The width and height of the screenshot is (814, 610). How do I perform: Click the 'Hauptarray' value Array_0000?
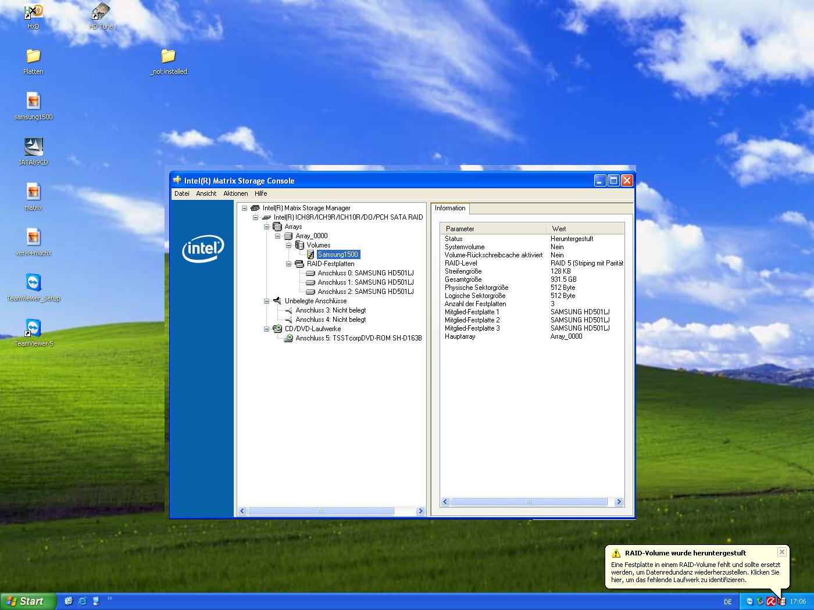(566, 336)
